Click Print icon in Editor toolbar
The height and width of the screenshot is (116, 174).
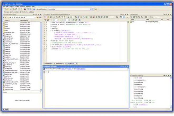pos(68,17)
